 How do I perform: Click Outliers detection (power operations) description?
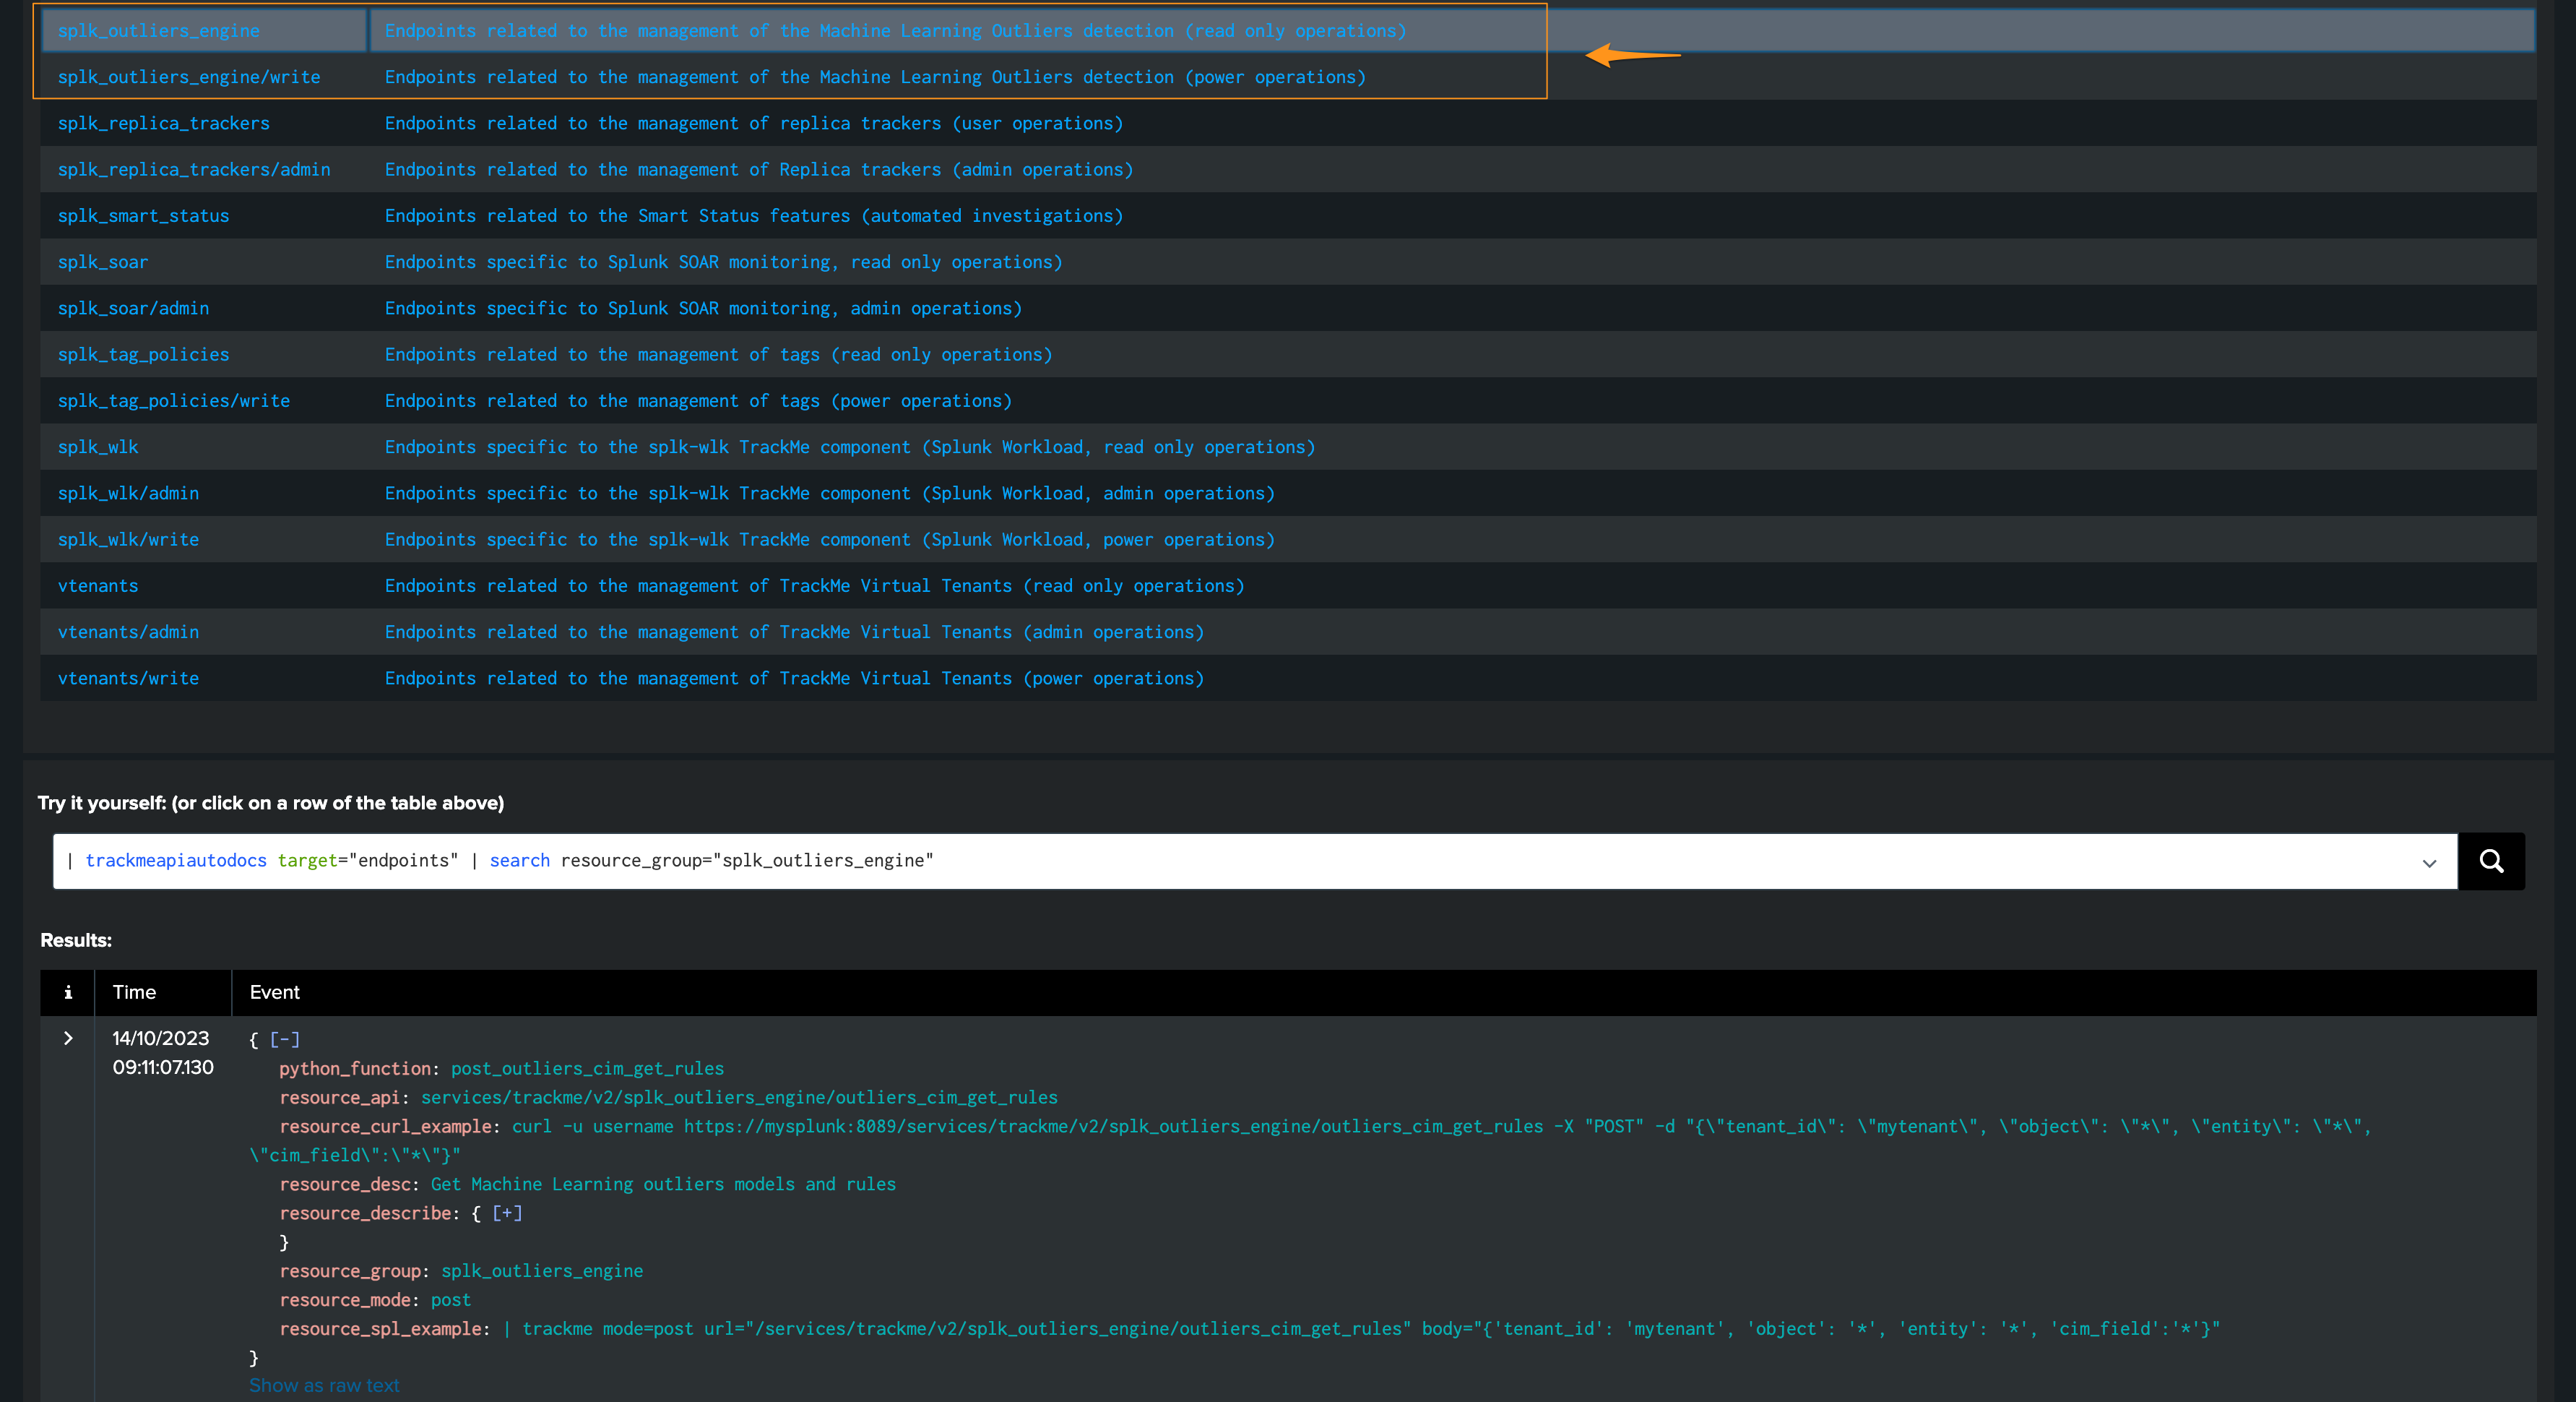coord(875,77)
